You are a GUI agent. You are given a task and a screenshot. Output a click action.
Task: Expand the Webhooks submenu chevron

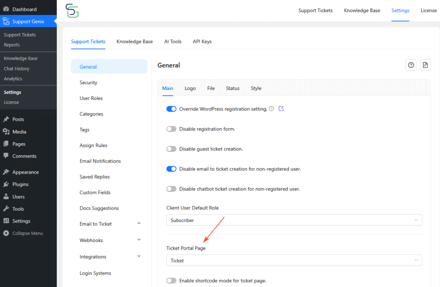tap(139, 240)
